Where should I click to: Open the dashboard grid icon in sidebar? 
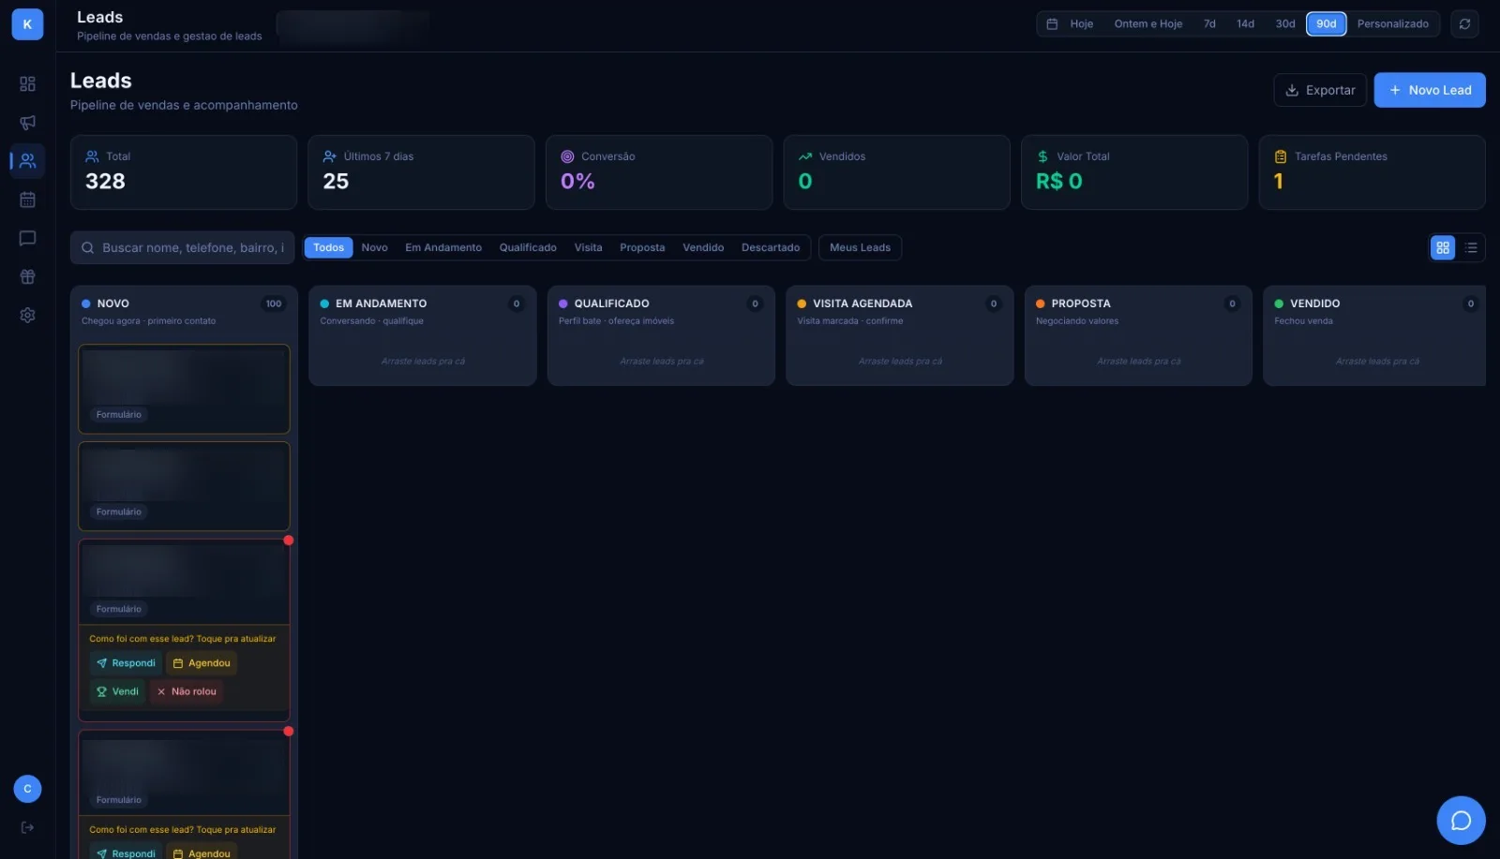[27, 83]
